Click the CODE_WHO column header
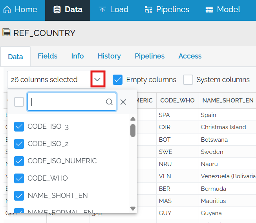The height and width of the screenshot is (223, 256). click(x=177, y=101)
